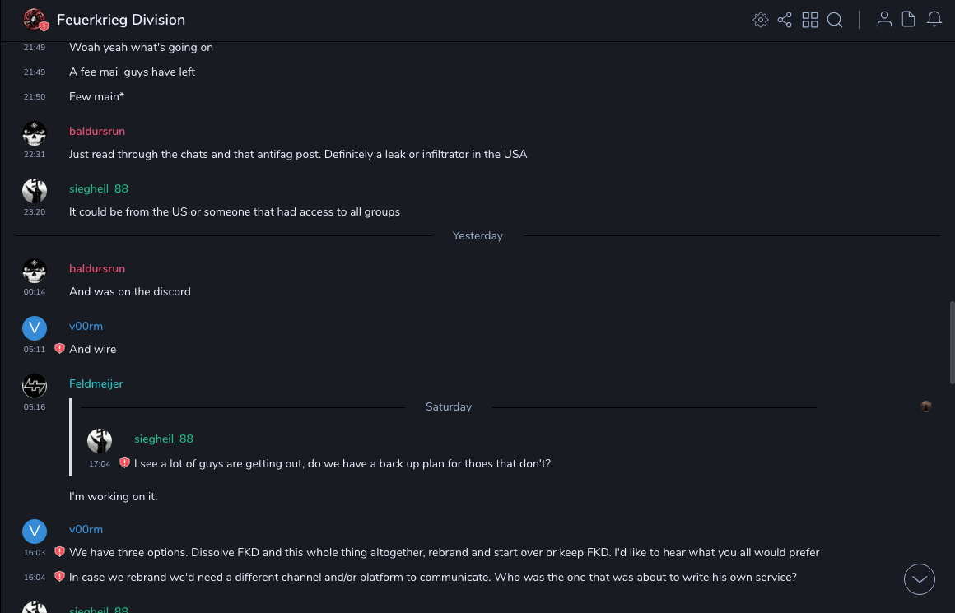Click the red shield beside the 16:03 message
The width and height of the screenshot is (955, 613).
(x=59, y=552)
